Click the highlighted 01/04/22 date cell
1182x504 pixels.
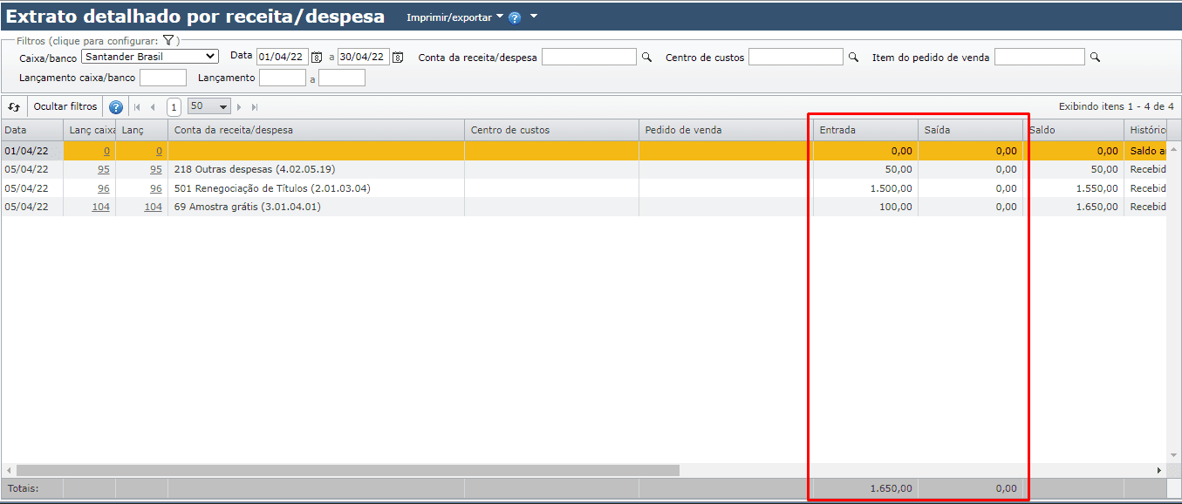32,151
